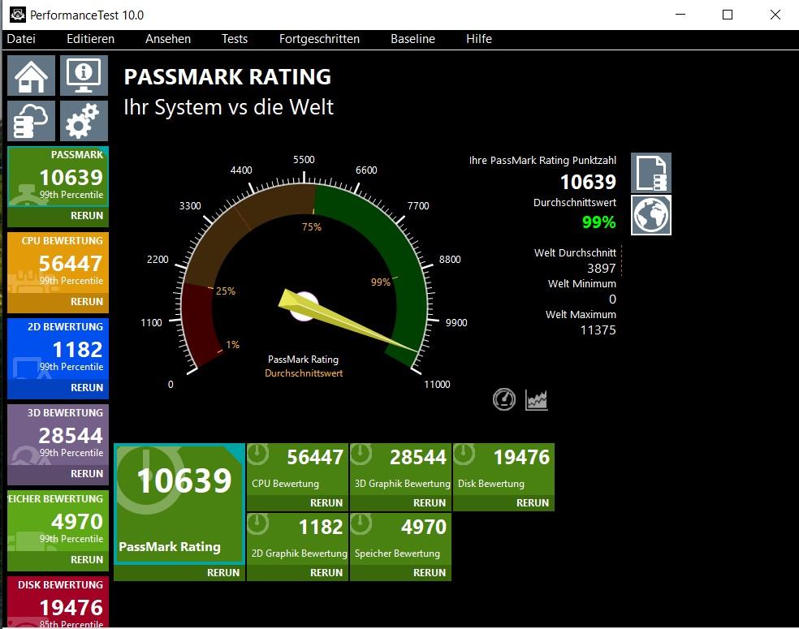This screenshot has width=799, height=629.
Task: Minimize the PerformanceTest window
Action: 680,15
